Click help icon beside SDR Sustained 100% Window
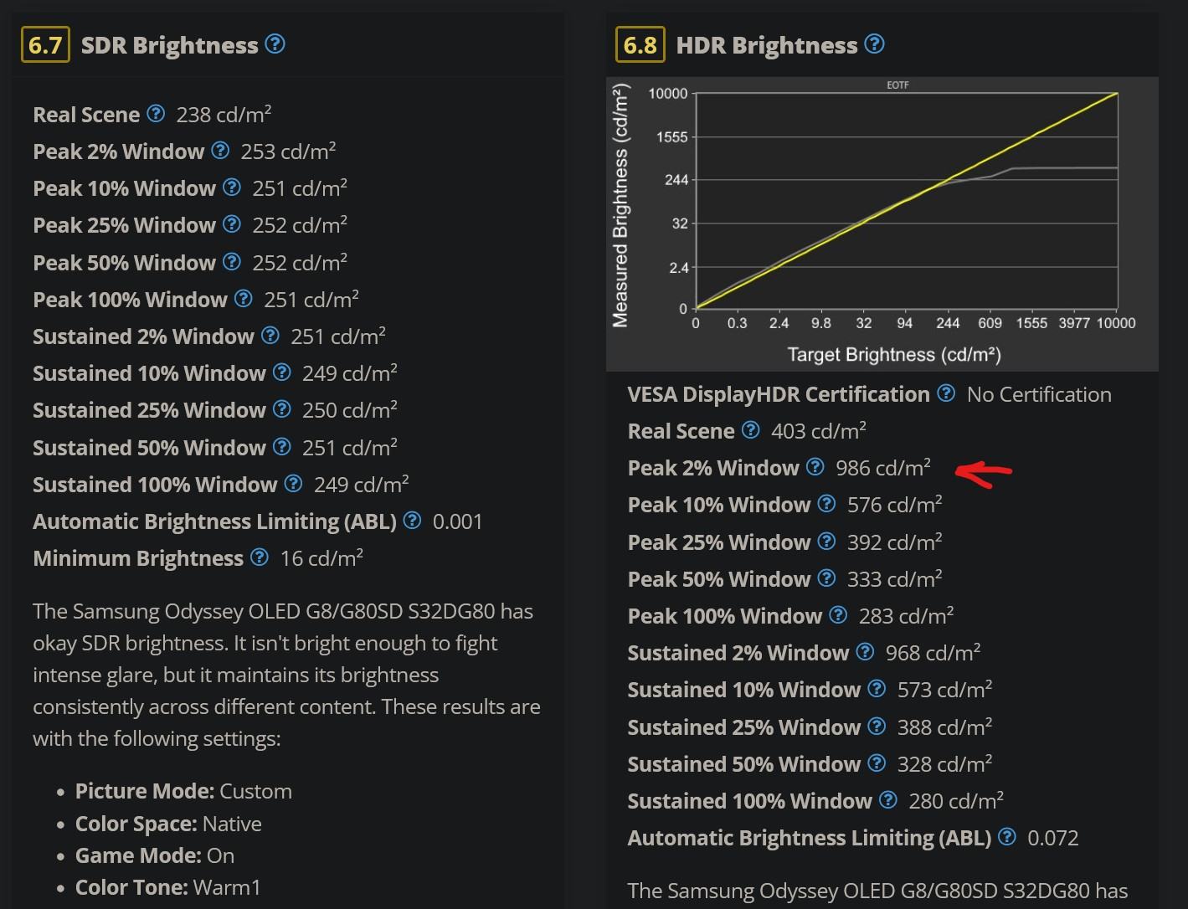 pyautogui.click(x=293, y=483)
